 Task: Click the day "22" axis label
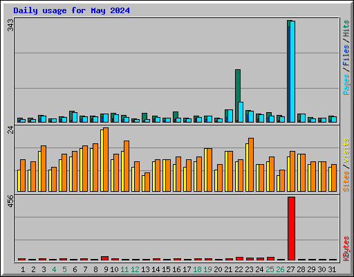click(239, 269)
